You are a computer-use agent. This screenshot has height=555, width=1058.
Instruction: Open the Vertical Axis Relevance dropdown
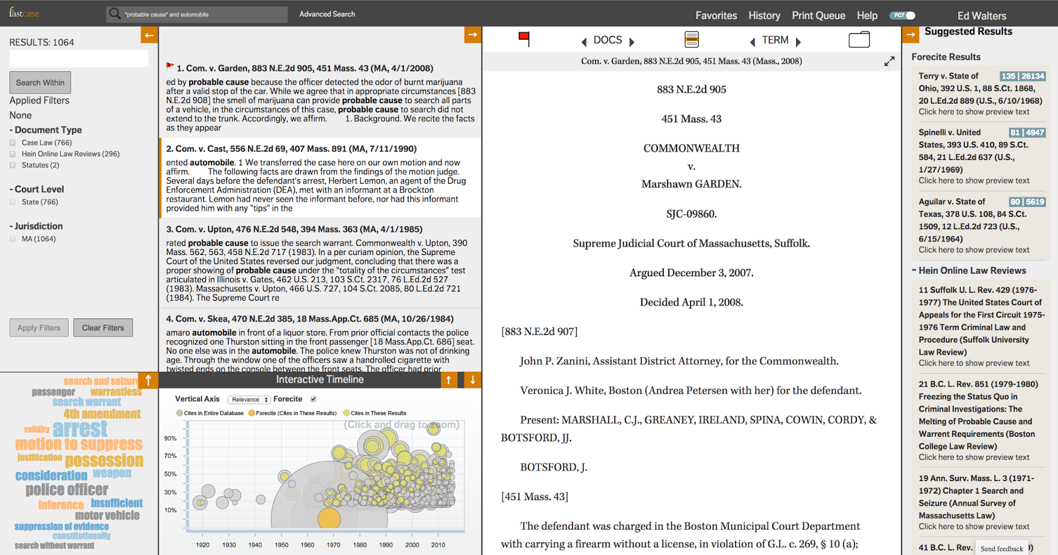coord(249,400)
